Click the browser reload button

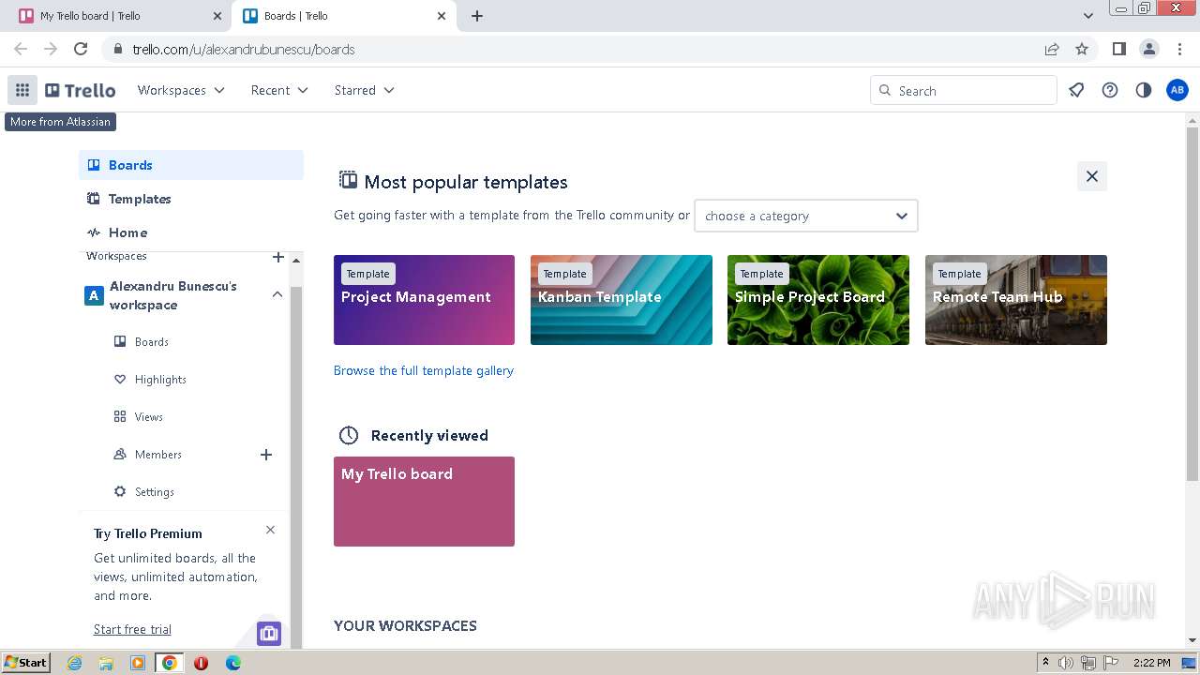[81, 49]
